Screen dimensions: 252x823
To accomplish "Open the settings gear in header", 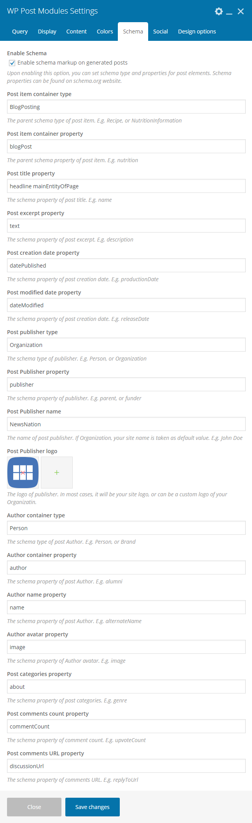I will 219,11.
